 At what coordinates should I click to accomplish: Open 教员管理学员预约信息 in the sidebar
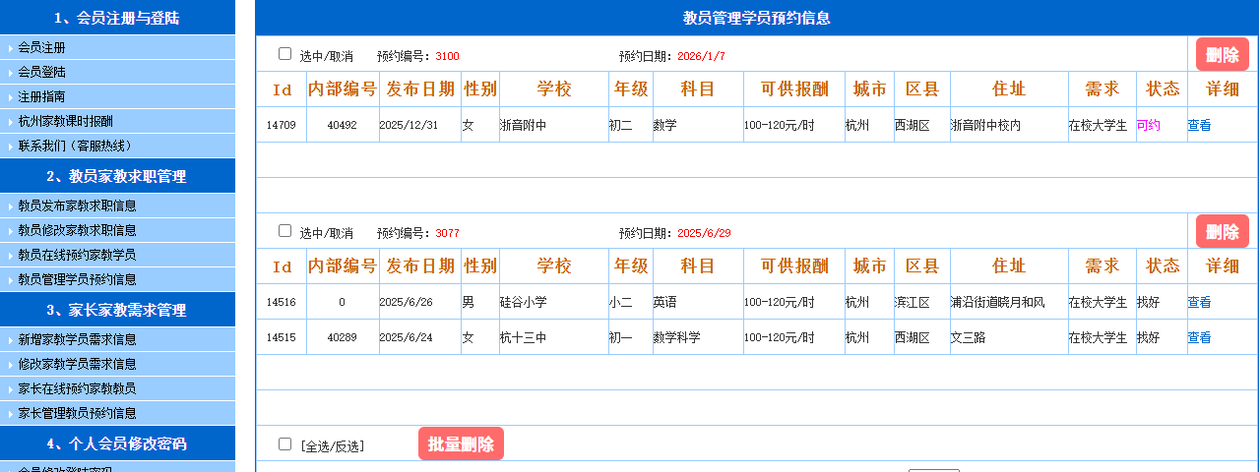(78, 279)
